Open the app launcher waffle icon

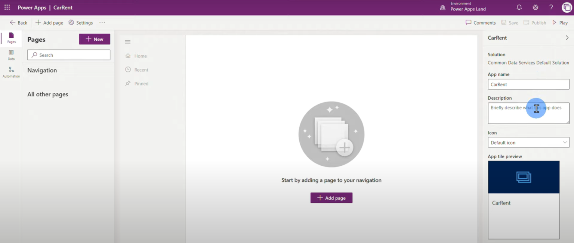point(7,7)
